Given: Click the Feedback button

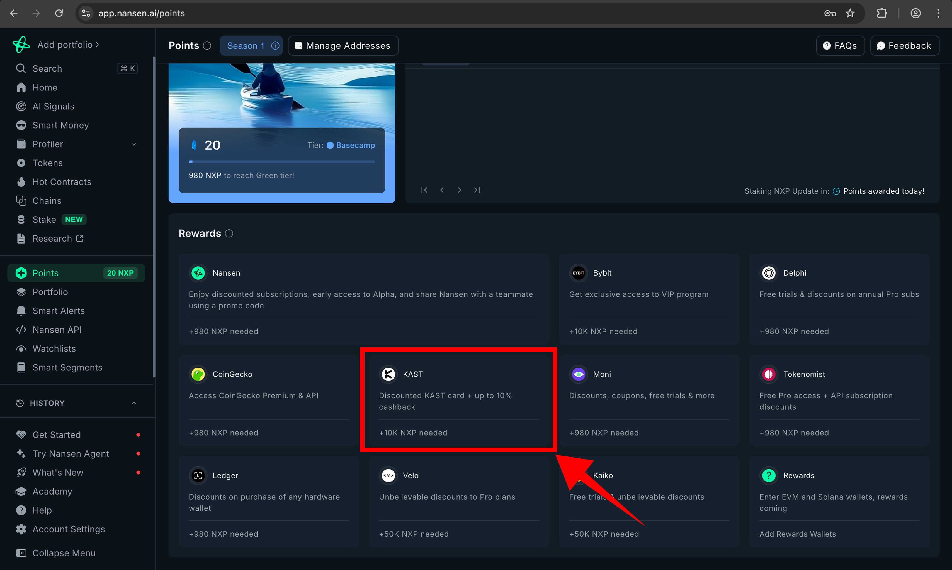Looking at the screenshot, I should (x=905, y=46).
